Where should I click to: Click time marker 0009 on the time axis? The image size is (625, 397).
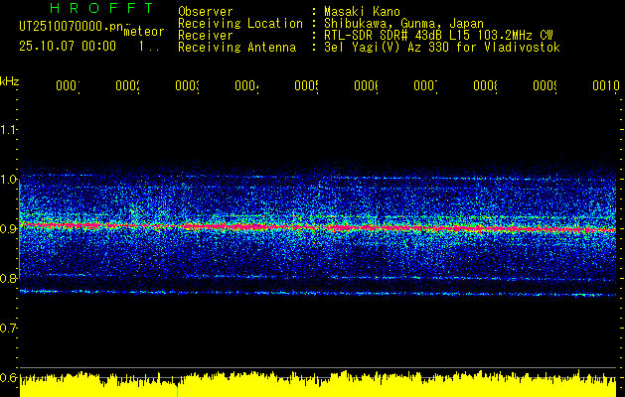[545, 85]
